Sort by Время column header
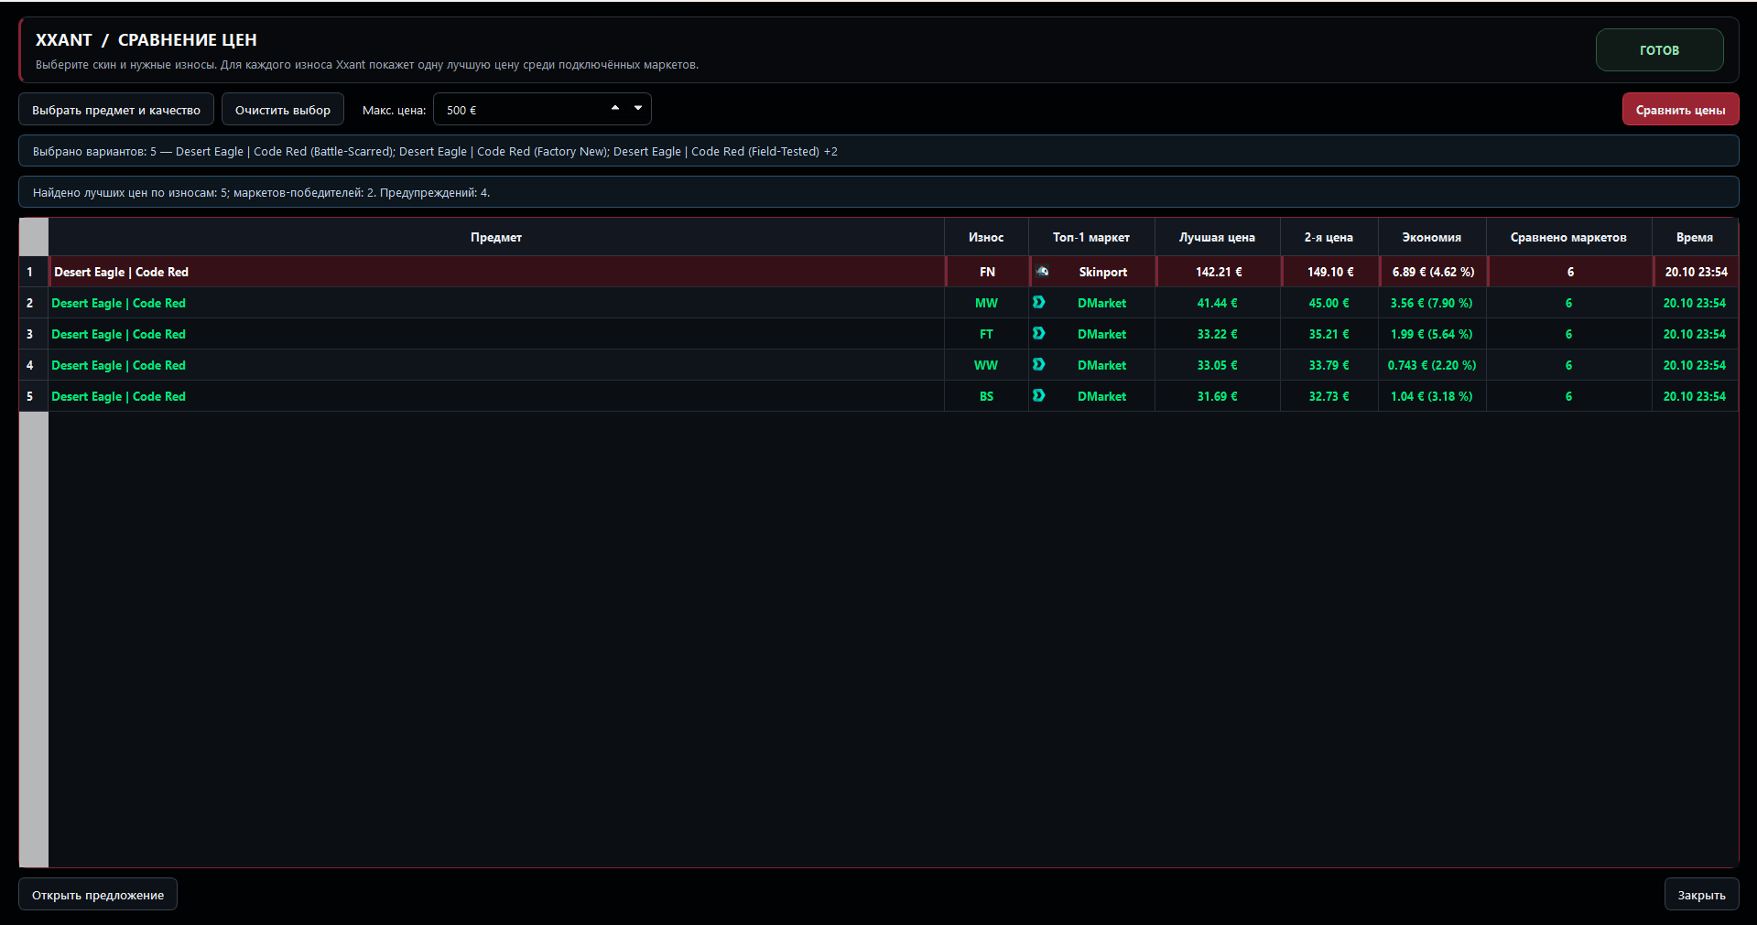Viewport: 1757px width, 925px height. pyautogui.click(x=1695, y=237)
